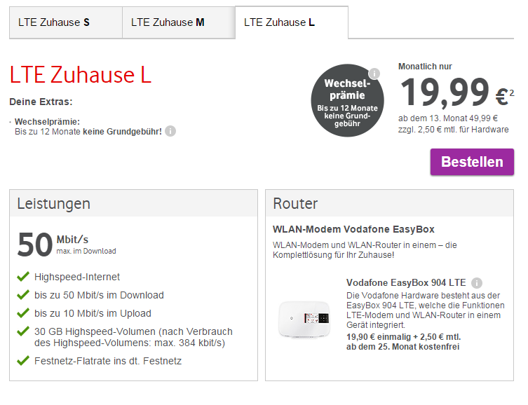Show info for Vodafone EasyBox 904 LTE
This screenshot has width=528, height=405.
click(x=477, y=283)
